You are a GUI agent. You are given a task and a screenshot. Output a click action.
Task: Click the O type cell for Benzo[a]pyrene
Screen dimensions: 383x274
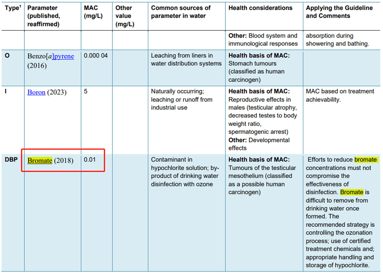7,55
